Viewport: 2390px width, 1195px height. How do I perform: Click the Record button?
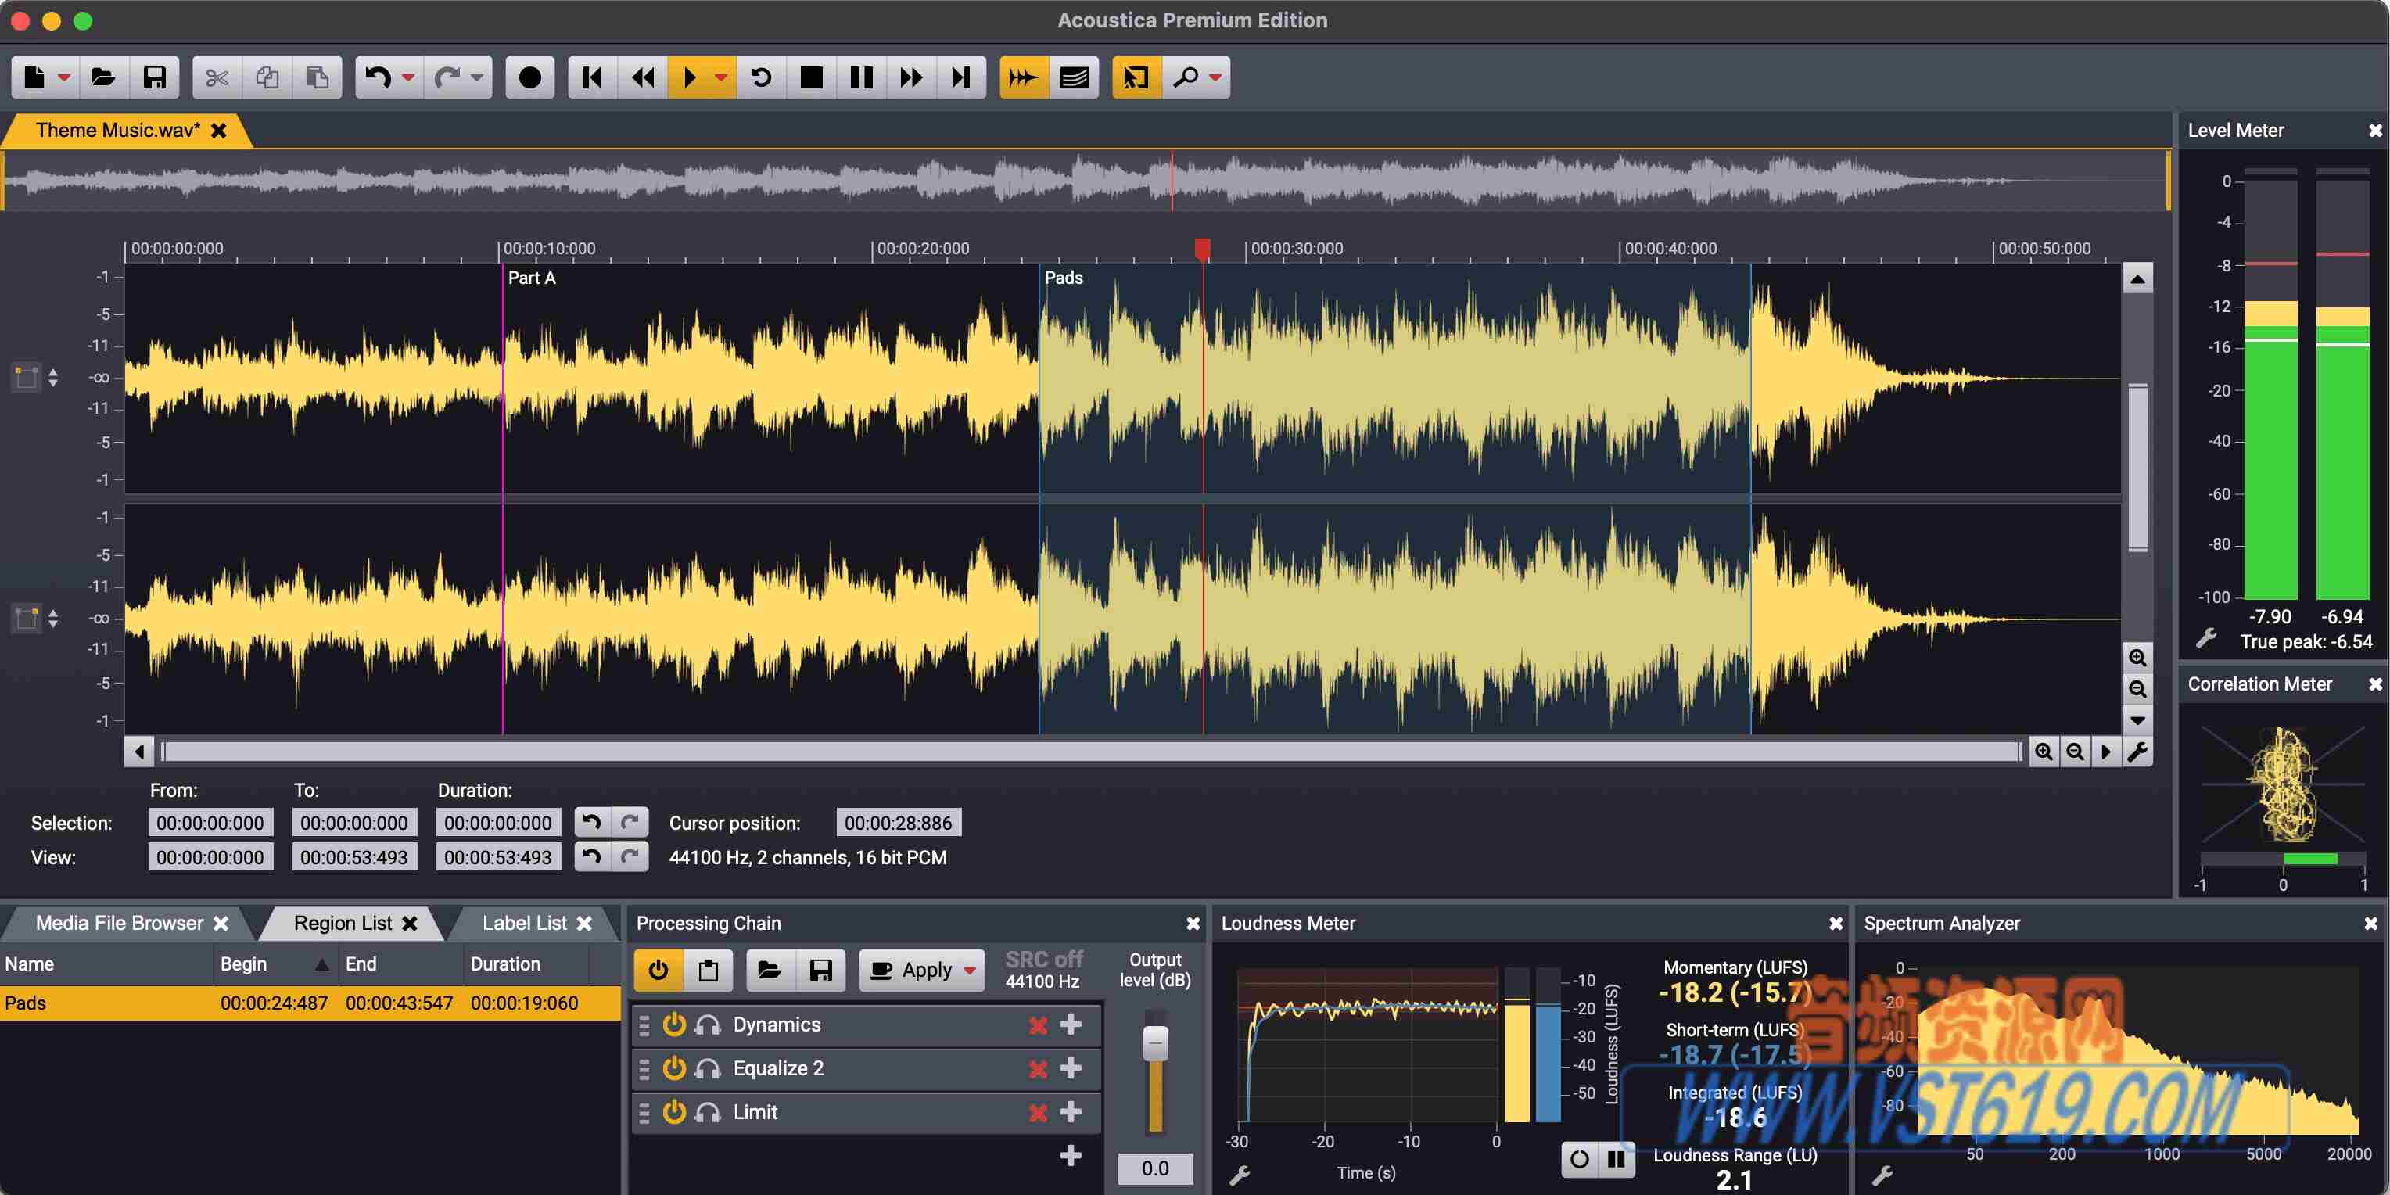click(x=529, y=77)
